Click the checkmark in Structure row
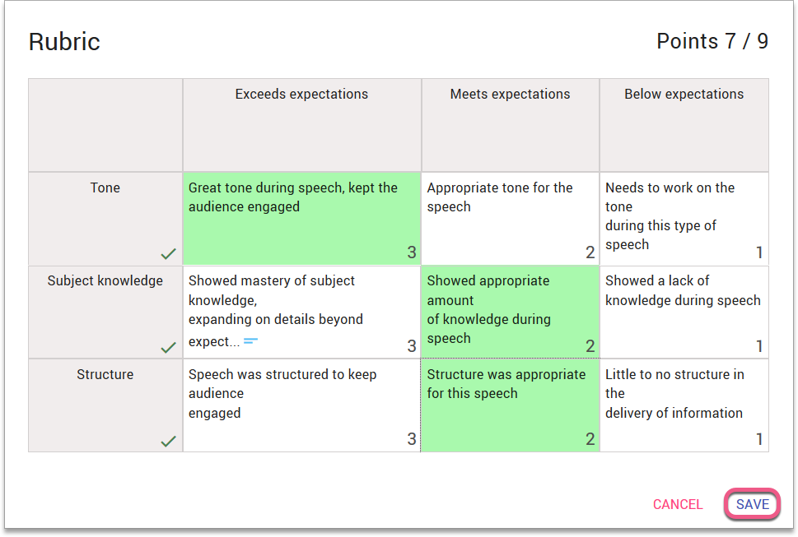This screenshot has width=798, height=537. tap(169, 442)
